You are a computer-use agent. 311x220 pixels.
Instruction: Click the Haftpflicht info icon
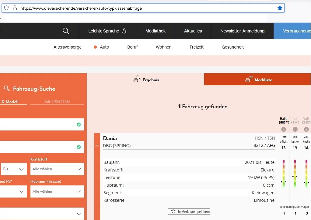[x=284, y=129]
